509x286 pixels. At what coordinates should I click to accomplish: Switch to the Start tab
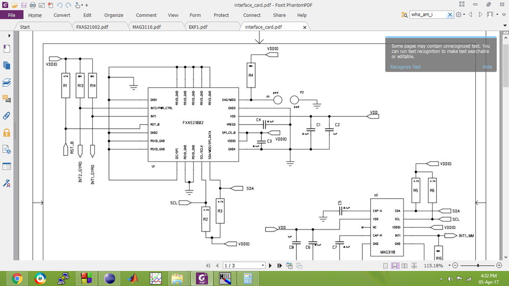(25, 27)
